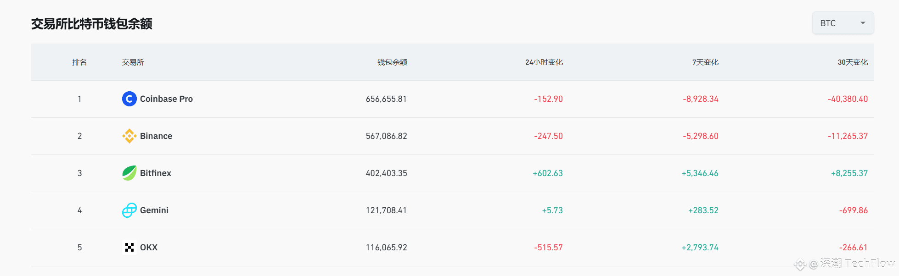Image resolution: width=899 pixels, height=276 pixels.
Task: Sort by 30天变化 column header
Action: click(x=853, y=62)
